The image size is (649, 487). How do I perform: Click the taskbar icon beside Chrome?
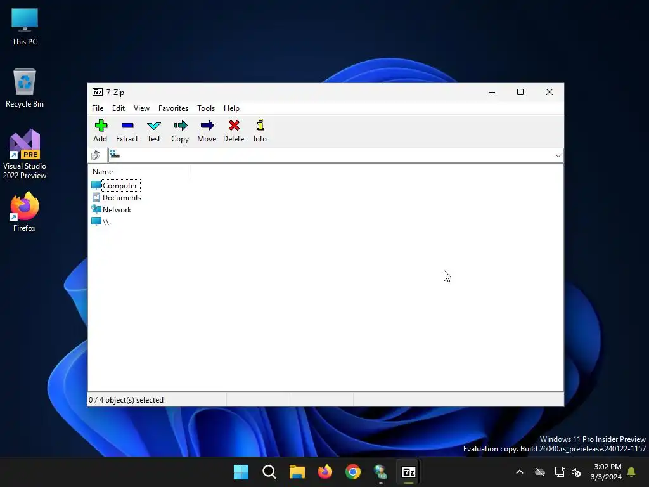coord(380,472)
